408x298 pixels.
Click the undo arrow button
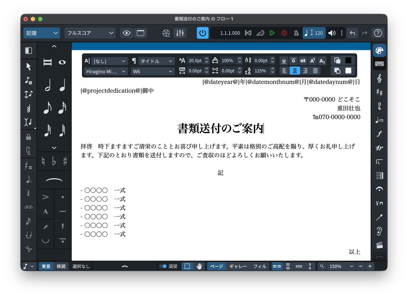pos(353,33)
